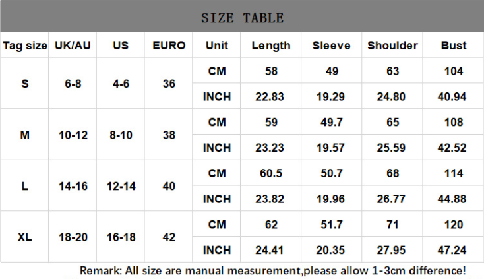This screenshot has height=279, width=484.
Task: Click the US 12-14 size cell
Action: tap(121, 186)
